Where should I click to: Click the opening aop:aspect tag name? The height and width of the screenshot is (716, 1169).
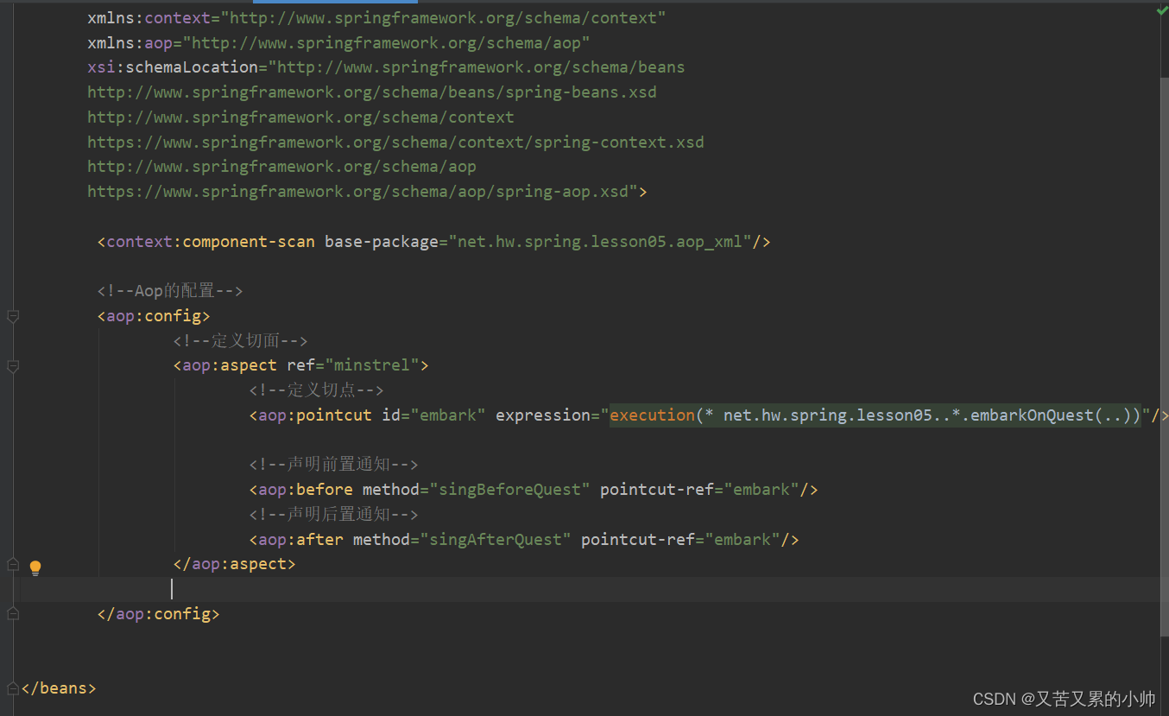click(x=230, y=365)
